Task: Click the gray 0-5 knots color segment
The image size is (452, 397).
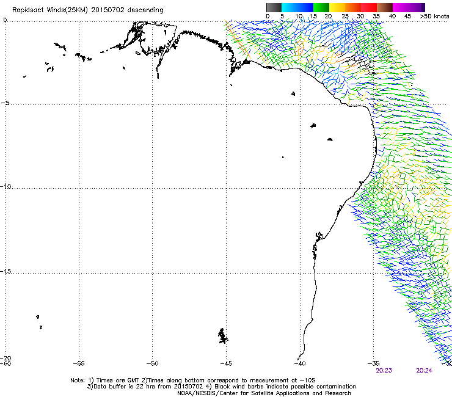Action: (274, 7)
